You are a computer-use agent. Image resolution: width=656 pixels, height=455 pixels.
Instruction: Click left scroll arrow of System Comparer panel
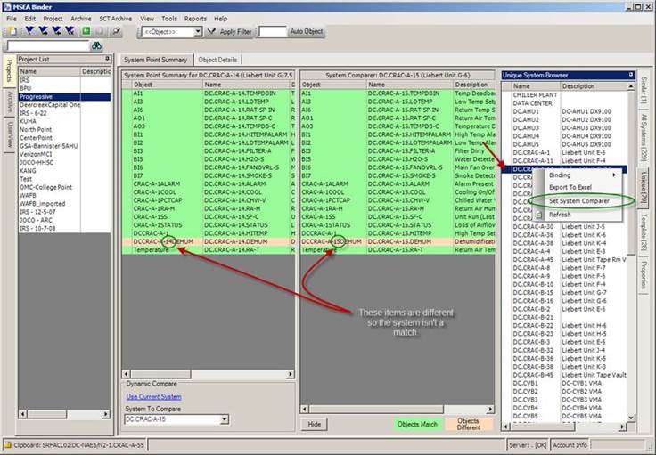305,409
